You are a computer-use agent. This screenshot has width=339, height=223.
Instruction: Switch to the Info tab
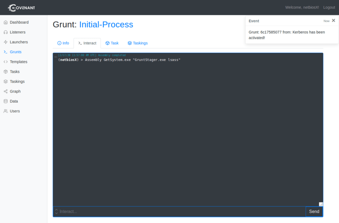click(63, 43)
